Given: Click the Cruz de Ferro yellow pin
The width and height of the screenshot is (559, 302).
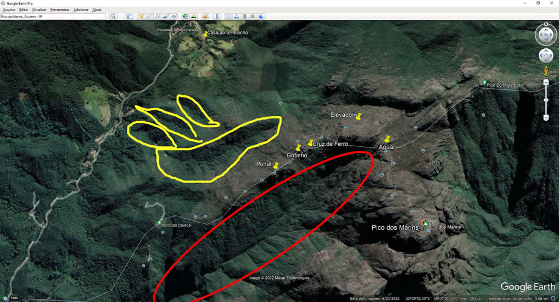Looking at the screenshot, I should pyautogui.click(x=310, y=143).
